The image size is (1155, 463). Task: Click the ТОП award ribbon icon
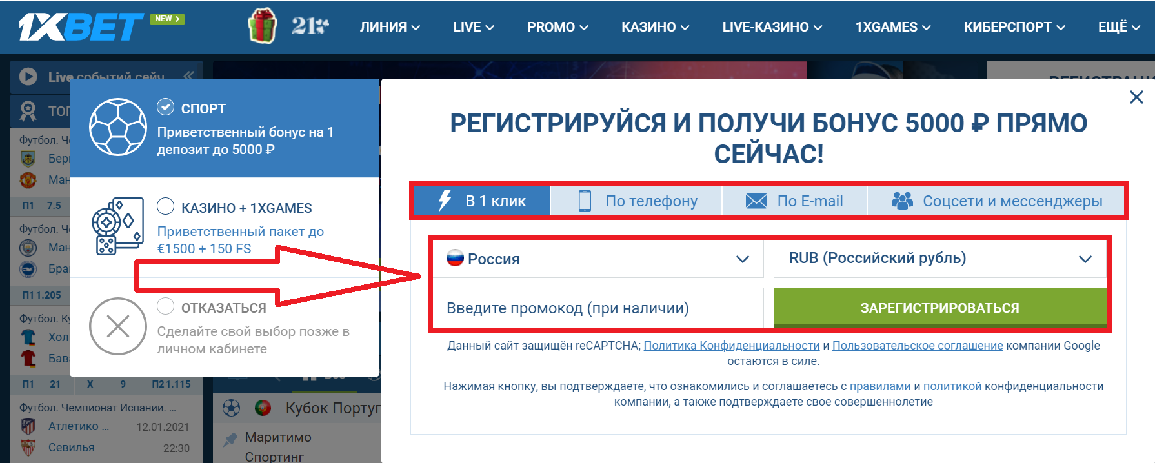coord(28,111)
